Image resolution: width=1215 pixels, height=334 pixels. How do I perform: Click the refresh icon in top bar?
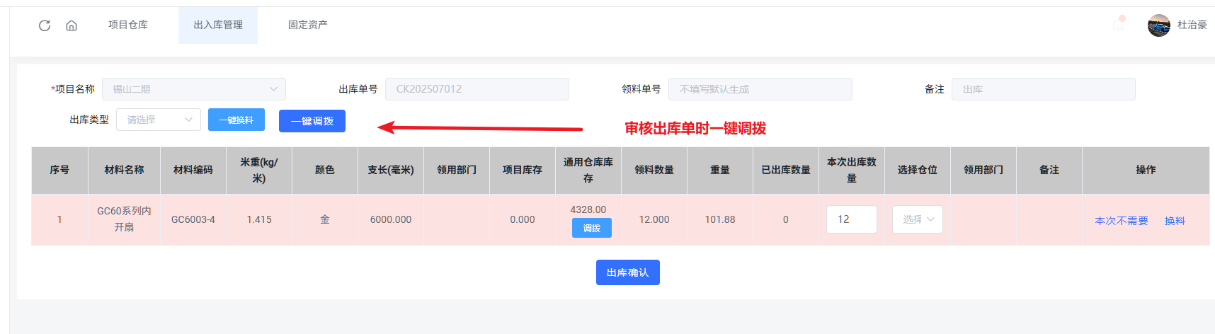45,25
